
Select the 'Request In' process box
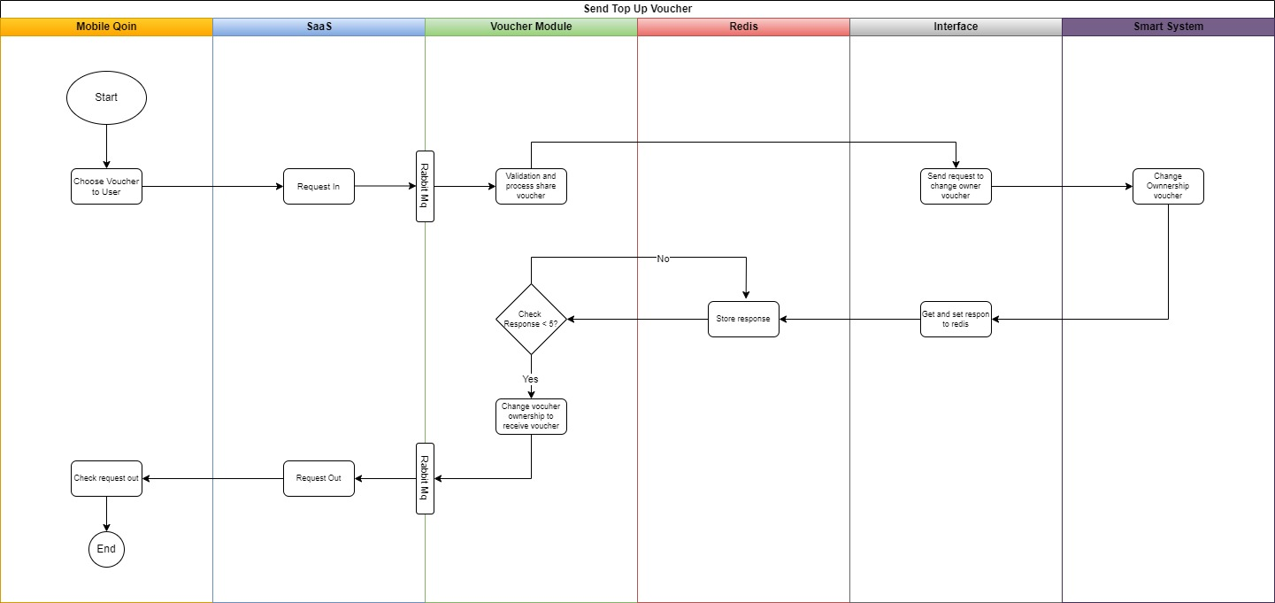pyautogui.click(x=319, y=186)
